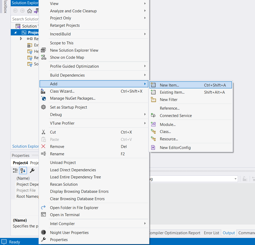255x245 pixels.
Task: Click the back navigation arrow button
Action: click(x=15, y=11)
